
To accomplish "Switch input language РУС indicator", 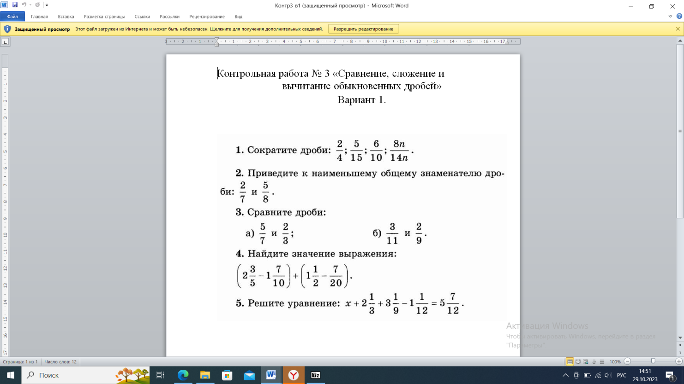I will coord(622,375).
